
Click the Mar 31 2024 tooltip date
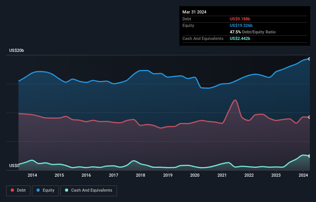194,12
